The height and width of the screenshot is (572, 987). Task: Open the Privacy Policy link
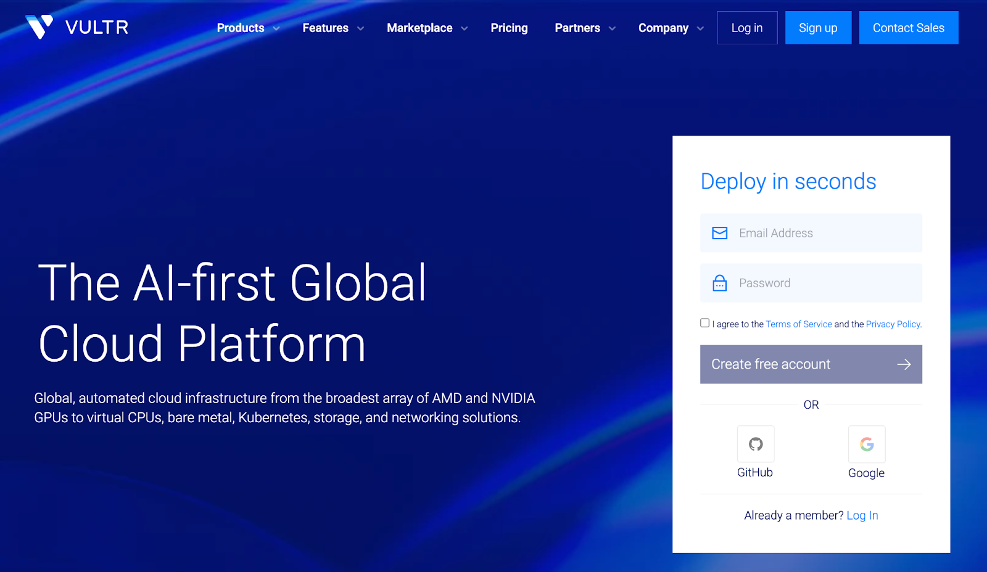tap(892, 324)
